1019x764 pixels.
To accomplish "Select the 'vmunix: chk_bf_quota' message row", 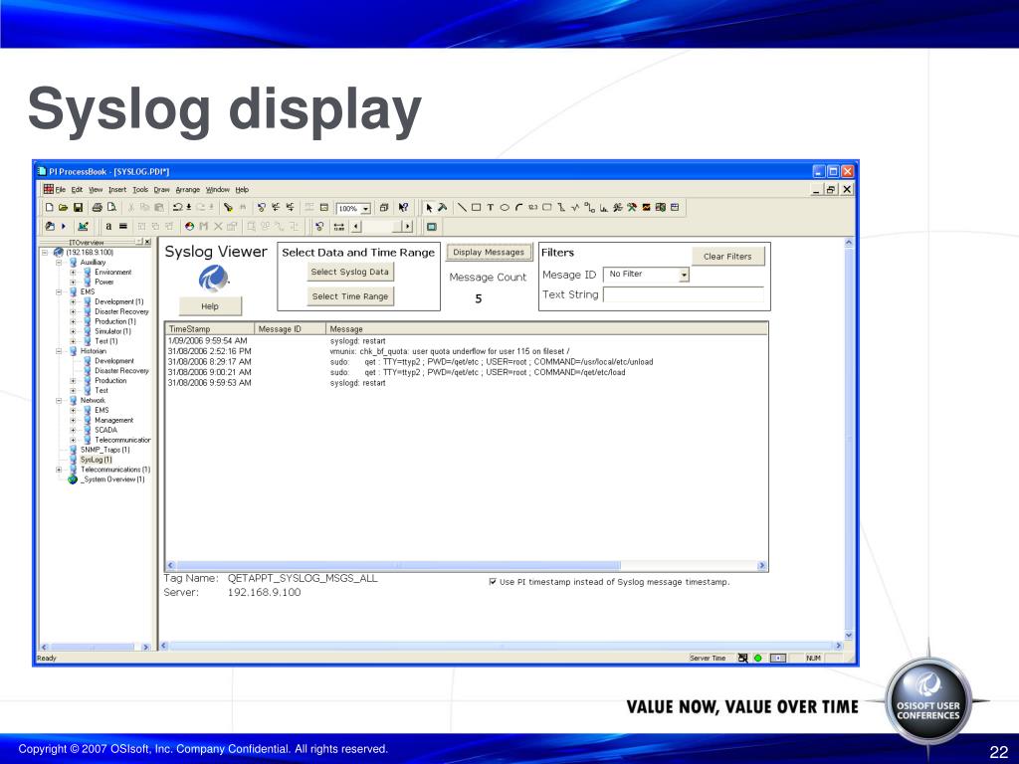I will (x=466, y=351).
